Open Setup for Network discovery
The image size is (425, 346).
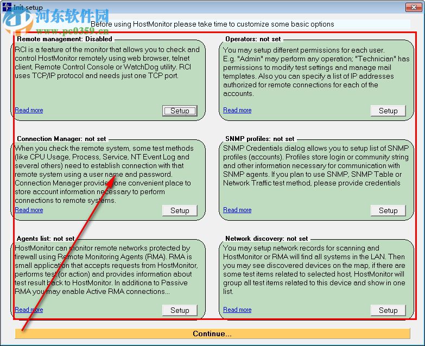(x=388, y=310)
